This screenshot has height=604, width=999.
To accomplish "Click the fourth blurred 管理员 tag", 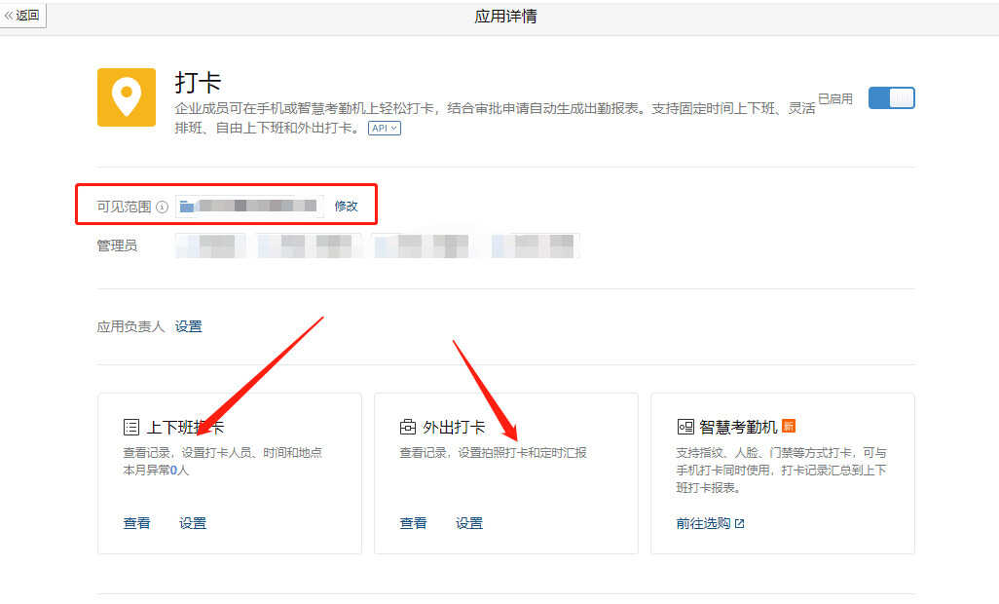I will [x=536, y=245].
